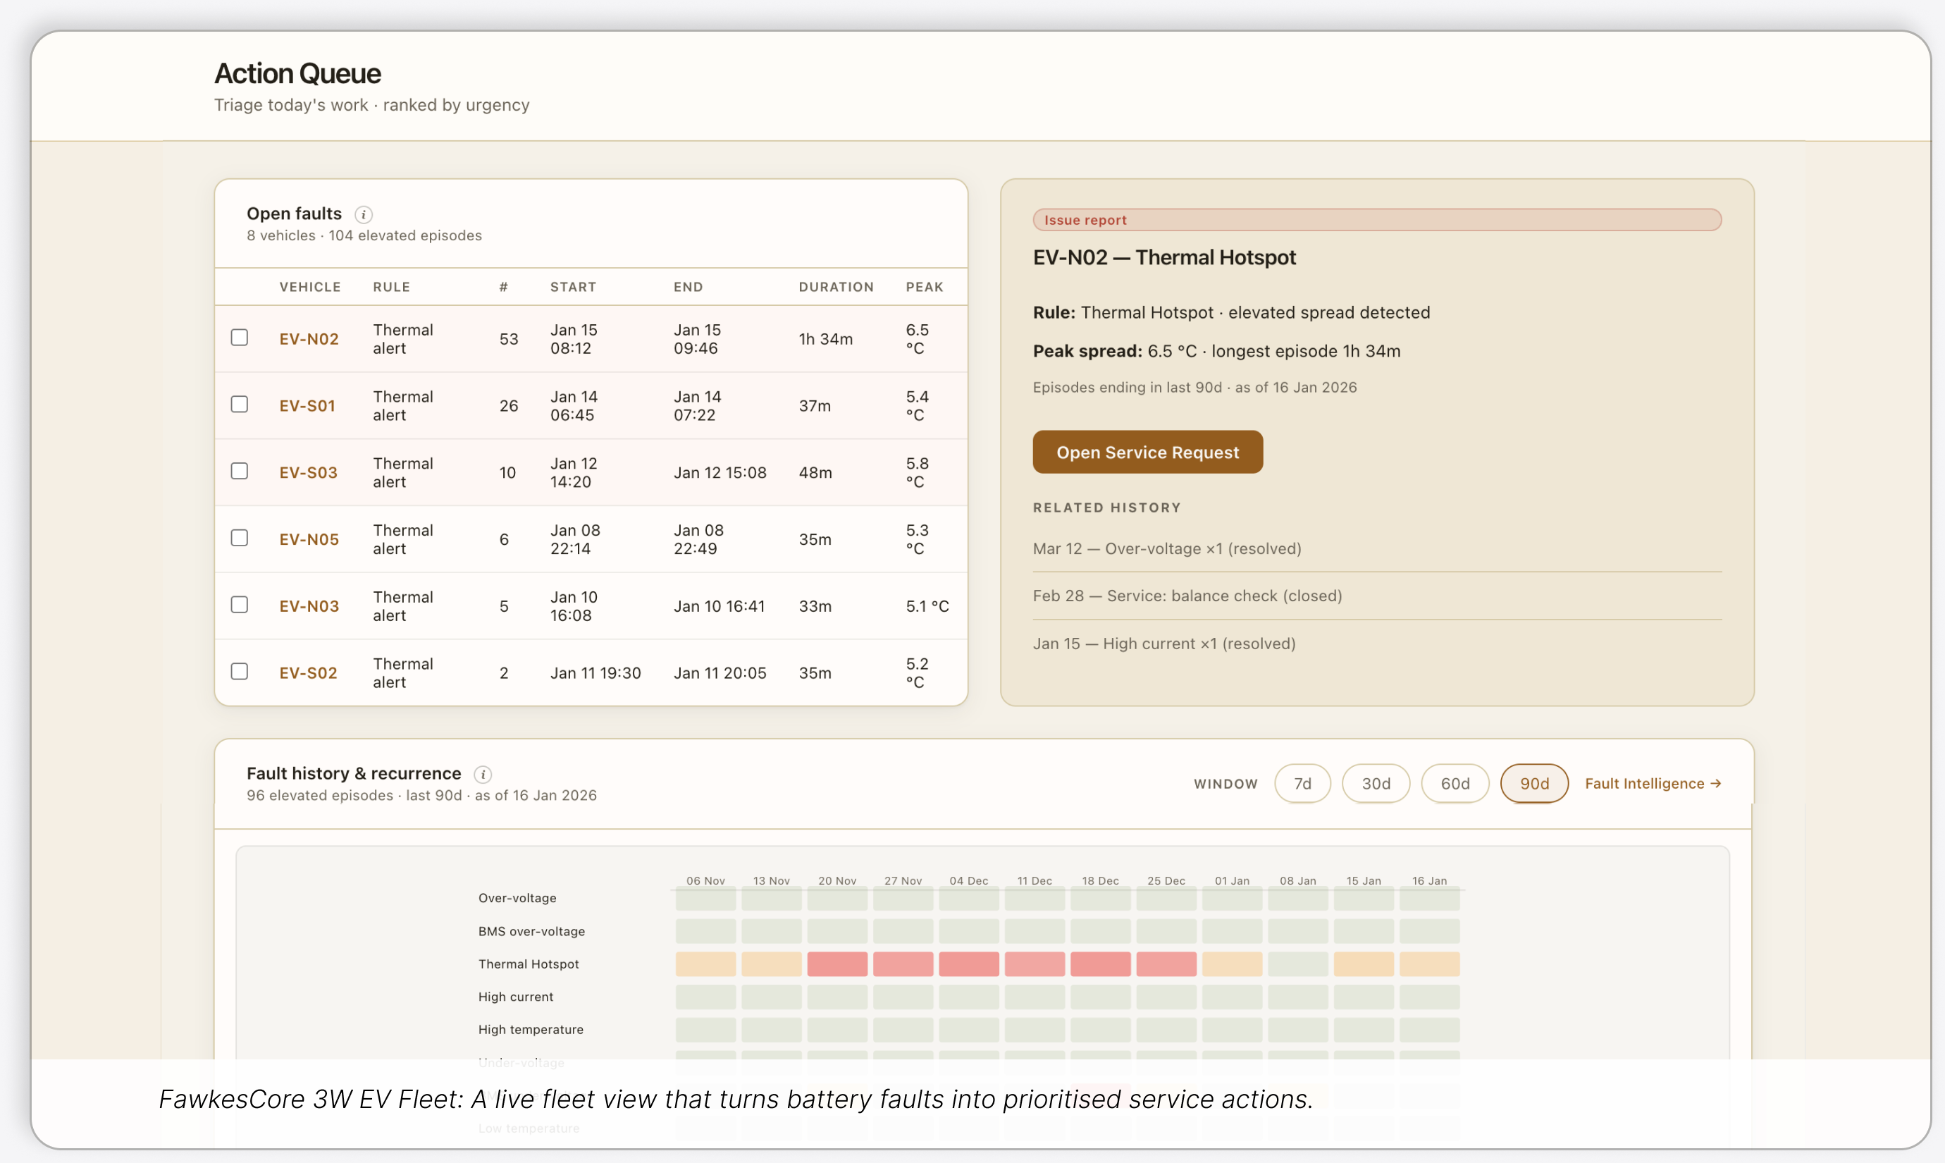Click the High temperature row label
The height and width of the screenshot is (1163, 1945).
531,1030
